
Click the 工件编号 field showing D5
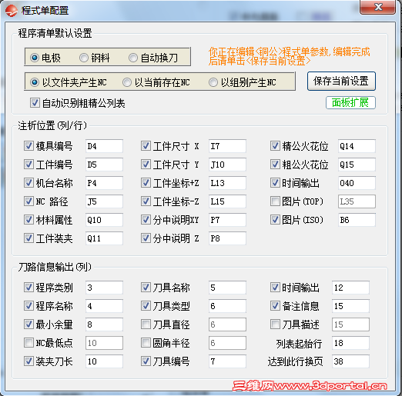point(104,165)
